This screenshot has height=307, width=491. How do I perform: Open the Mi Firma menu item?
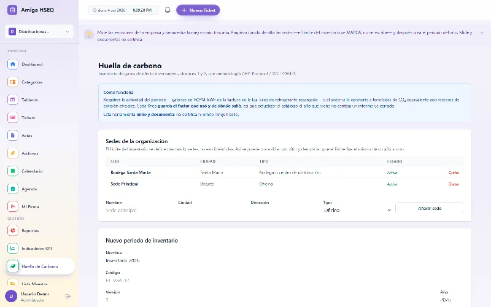(x=40, y=207)
